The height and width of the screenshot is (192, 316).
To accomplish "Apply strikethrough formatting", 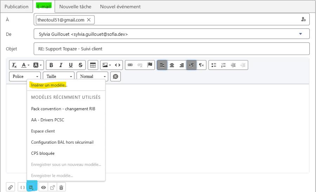I will 80,65.
